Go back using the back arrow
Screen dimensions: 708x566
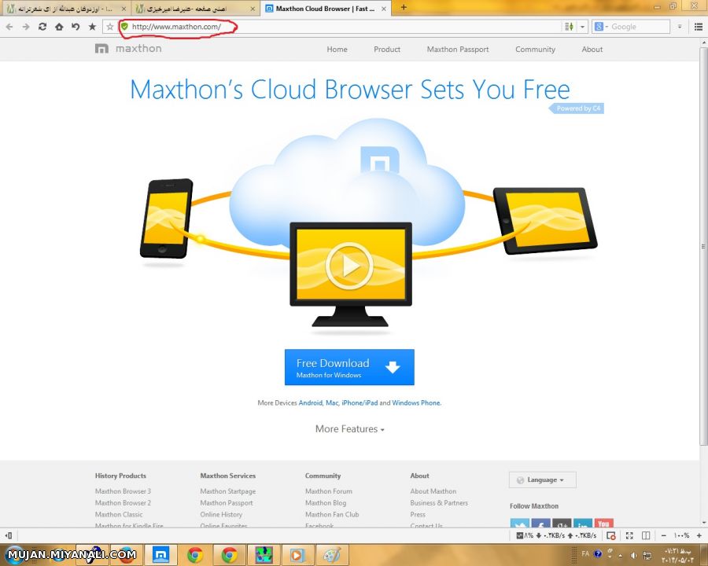click(9, 27)
